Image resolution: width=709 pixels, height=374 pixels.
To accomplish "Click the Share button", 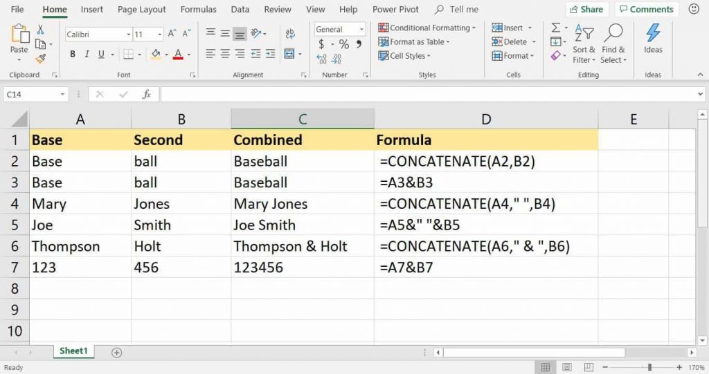I will point(586,10).
